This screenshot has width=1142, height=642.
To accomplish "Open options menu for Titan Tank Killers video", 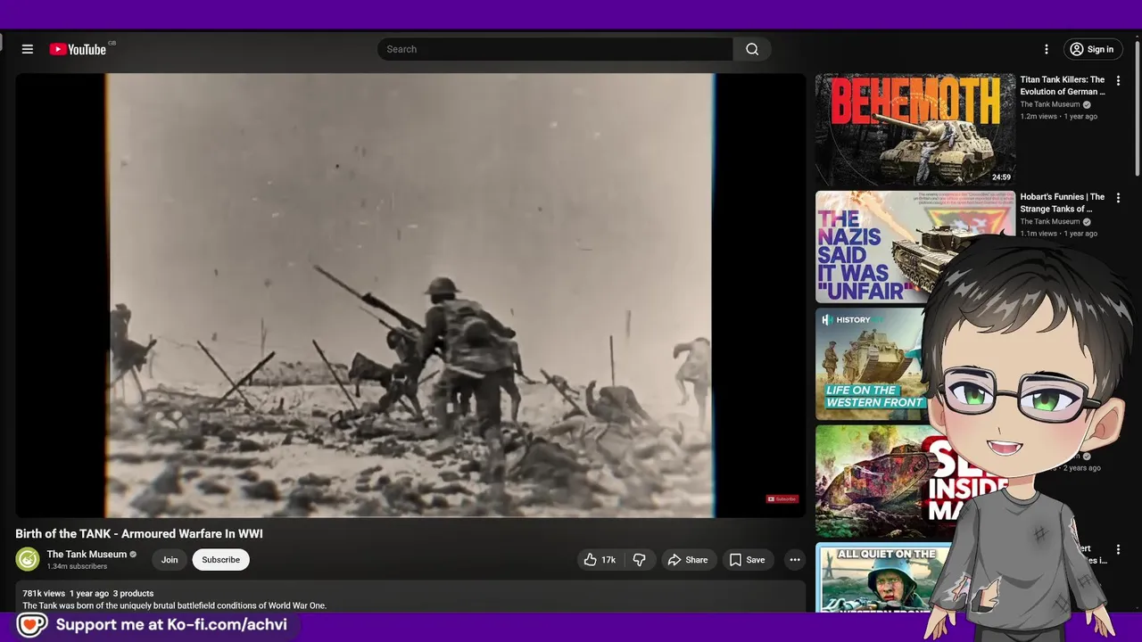I will 1118,81.
